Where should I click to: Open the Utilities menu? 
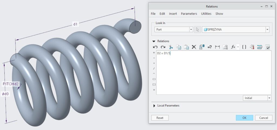[206, 13]
